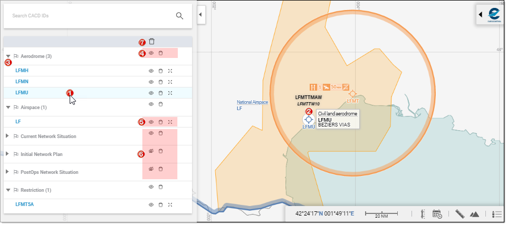Open the date and time calendar tool
The width and height of the screenshot is (507, 225).
(x=437, y=214)
